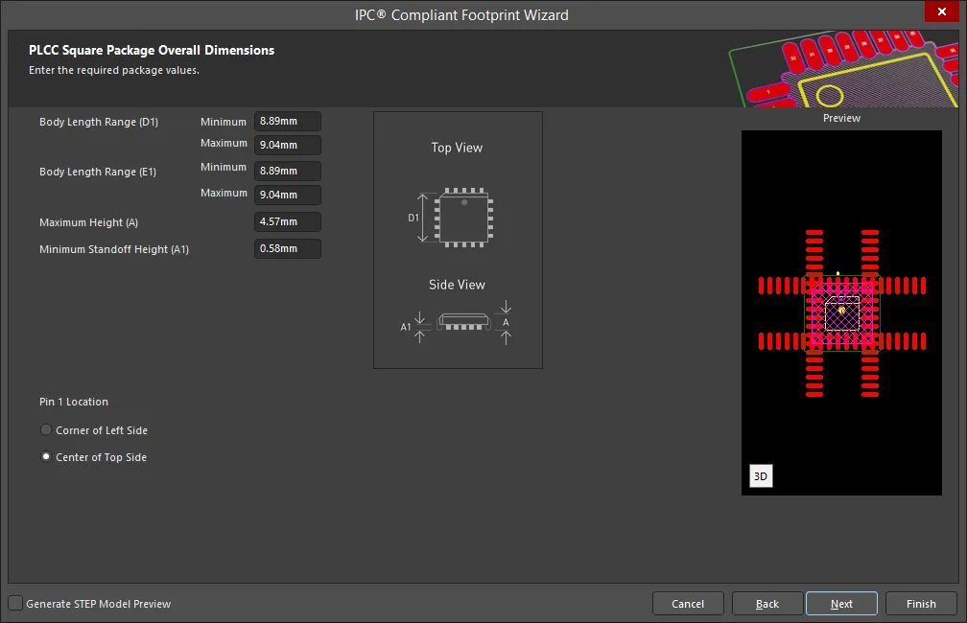
Task: Click the Maximum Height (A) label
Action: click(x=88, y=222)
